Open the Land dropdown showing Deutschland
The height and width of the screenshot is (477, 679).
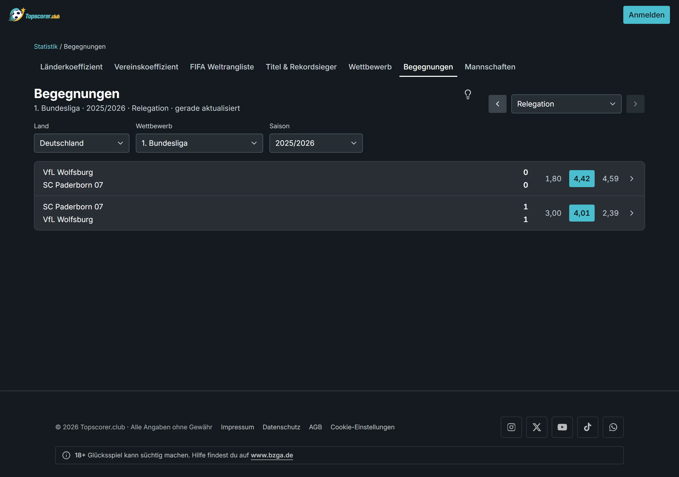click(82, 143)
